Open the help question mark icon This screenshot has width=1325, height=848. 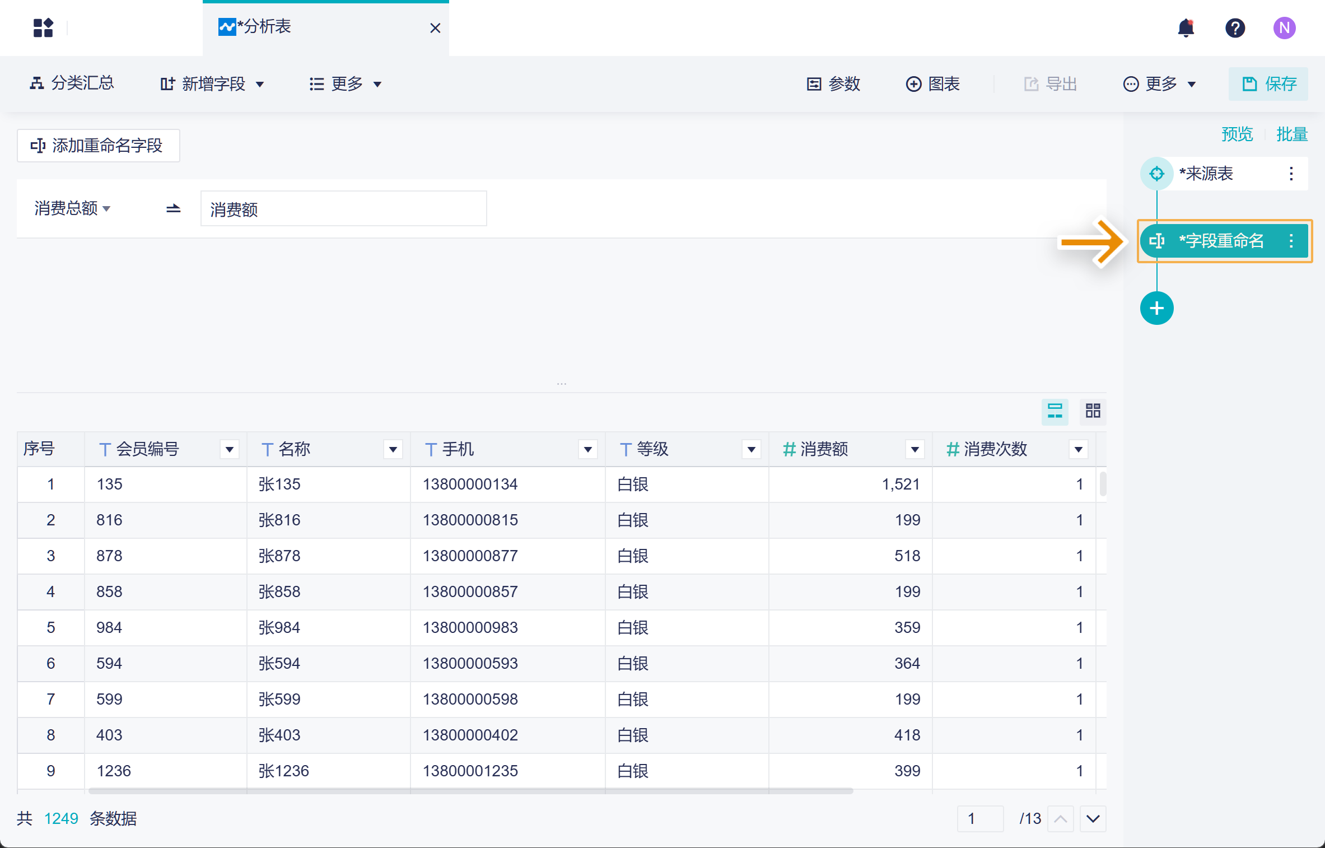(x=1235, y=27)
